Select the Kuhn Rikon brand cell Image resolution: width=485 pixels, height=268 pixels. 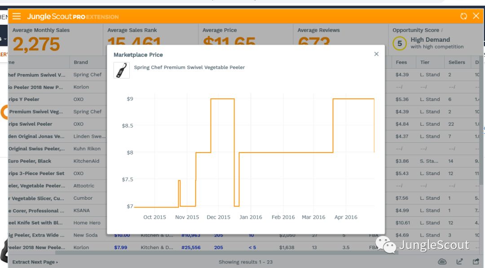click(87, 149)
